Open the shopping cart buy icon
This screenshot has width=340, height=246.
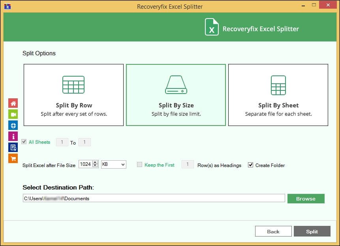[13, 158]
